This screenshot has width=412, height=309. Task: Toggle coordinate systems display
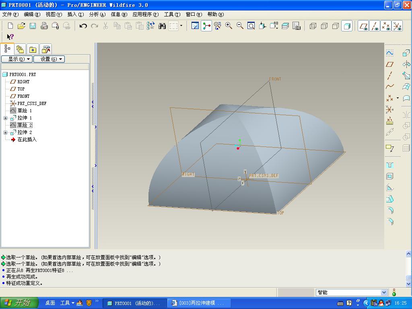(x=397, y=26)
